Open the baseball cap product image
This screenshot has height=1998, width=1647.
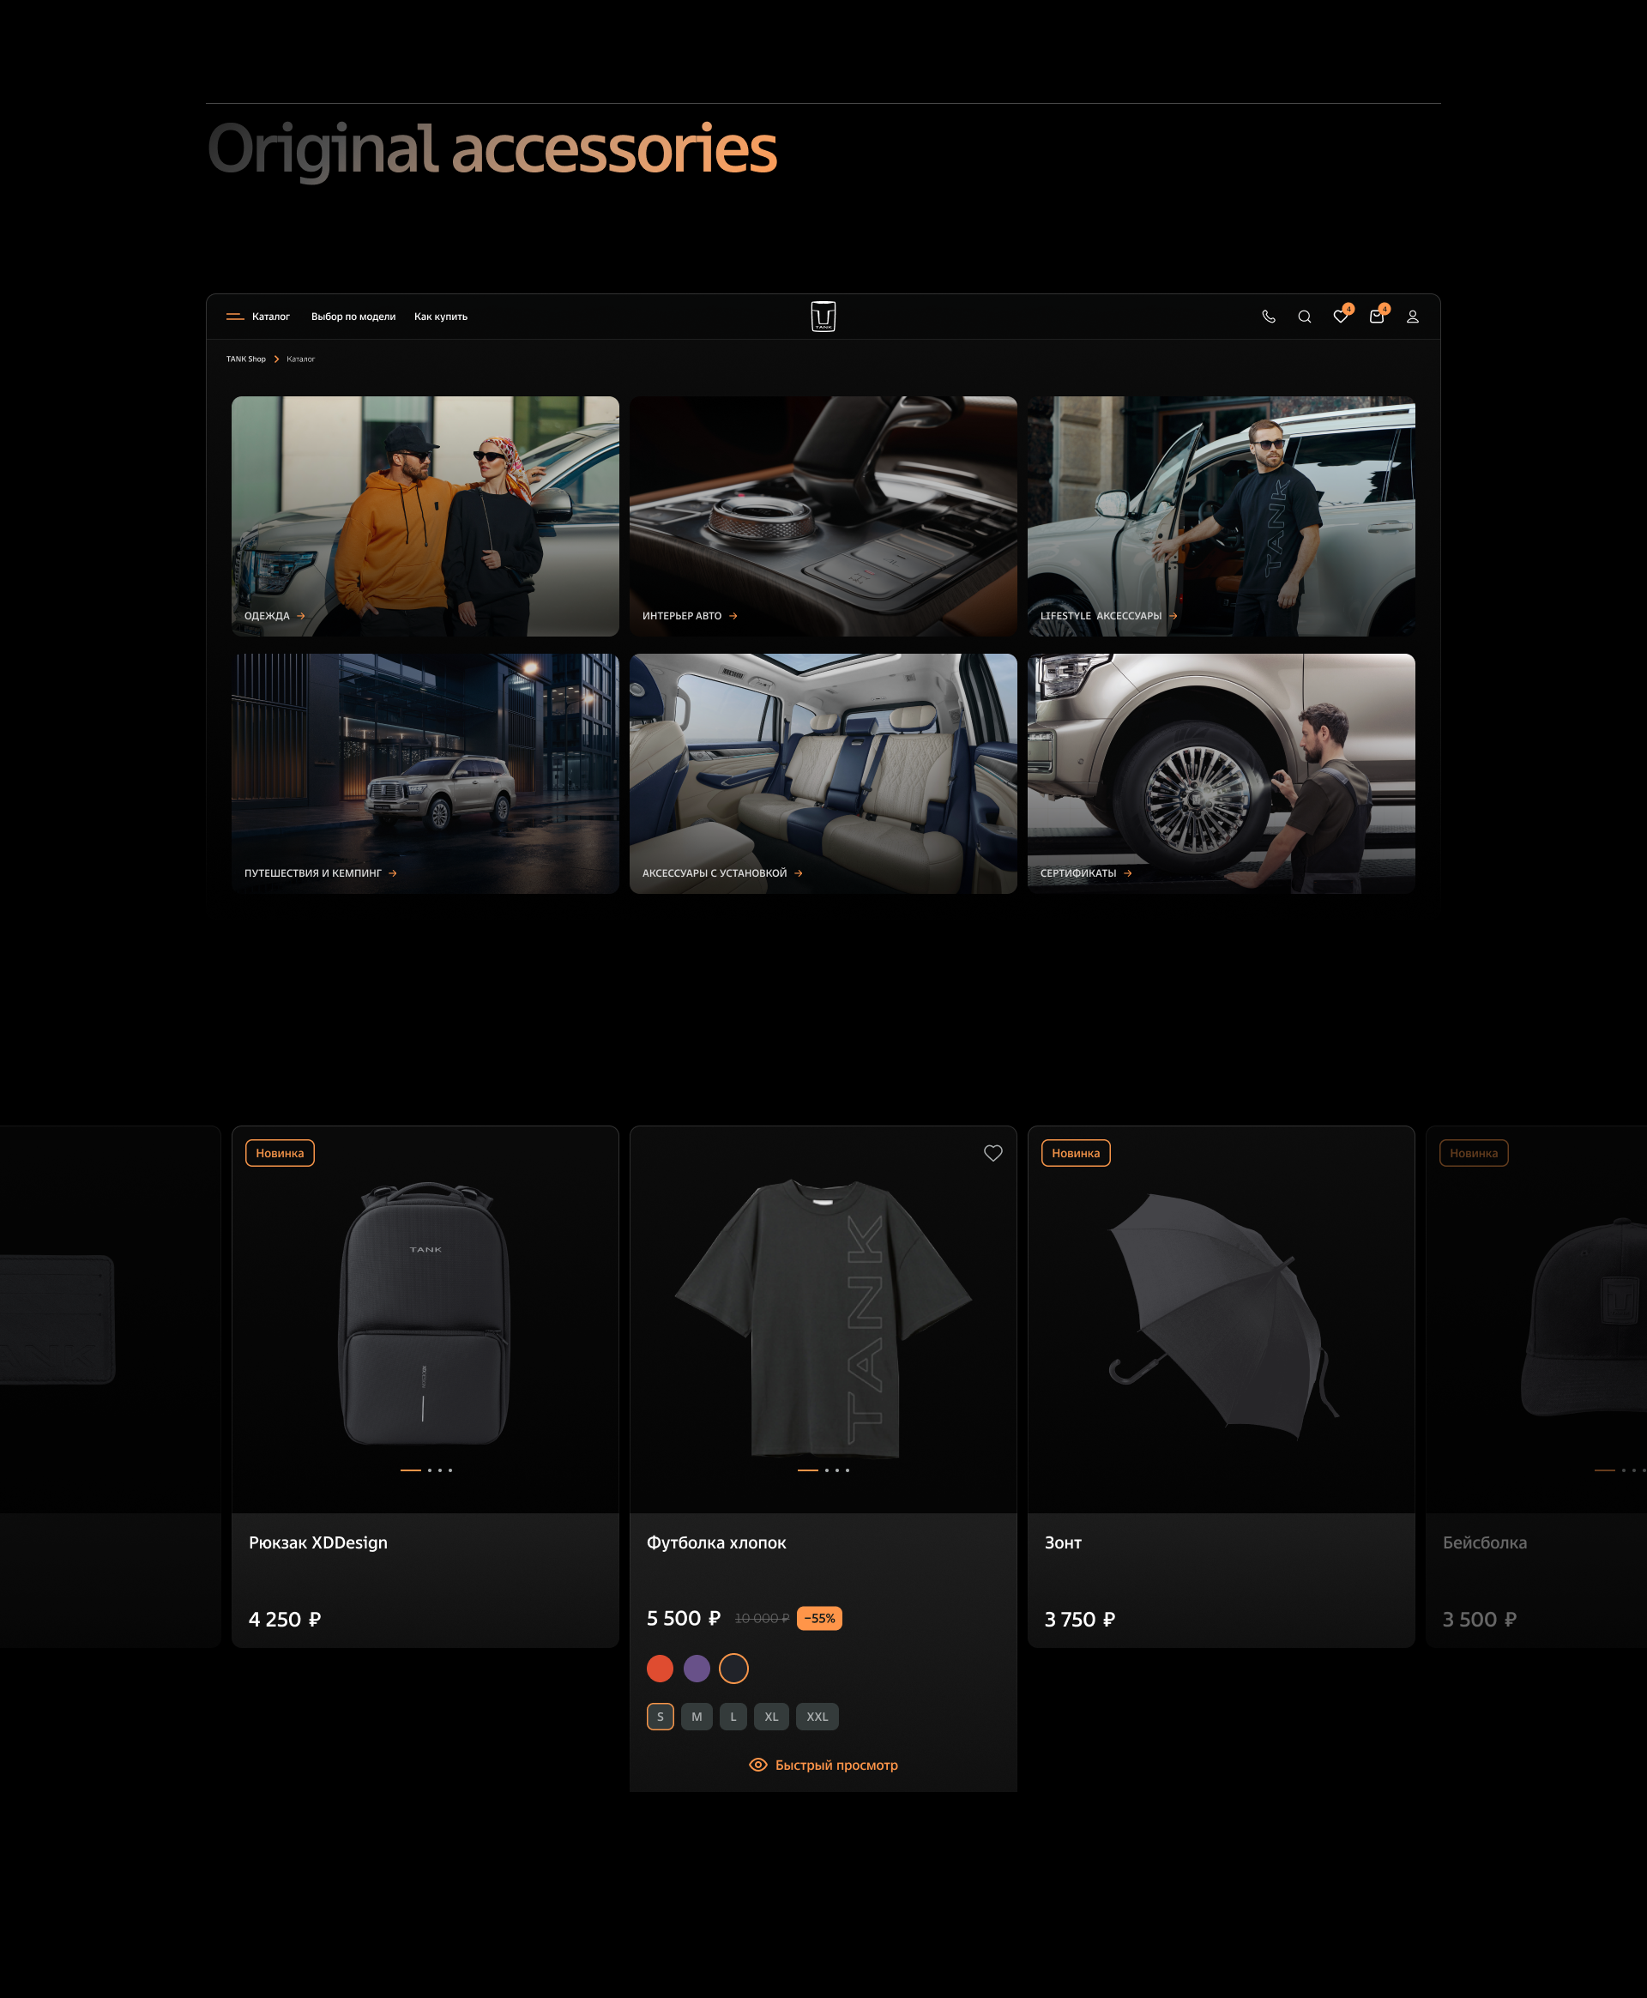point(1584,1319)
